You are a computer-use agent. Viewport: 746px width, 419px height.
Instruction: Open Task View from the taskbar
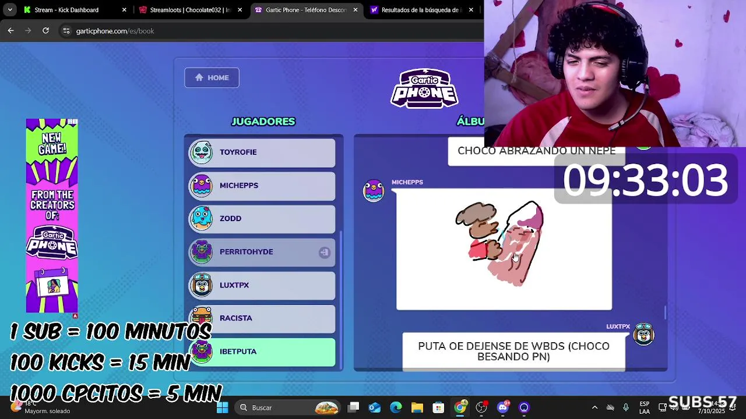click(354, 407)
